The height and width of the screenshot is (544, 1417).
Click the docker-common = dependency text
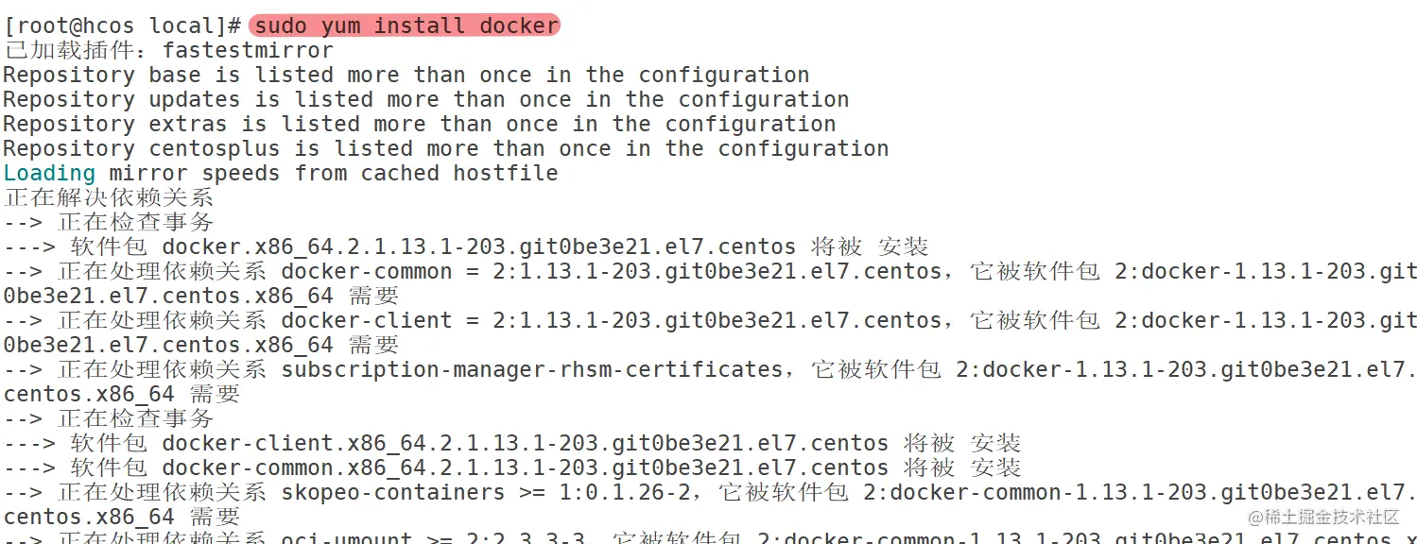379,271
